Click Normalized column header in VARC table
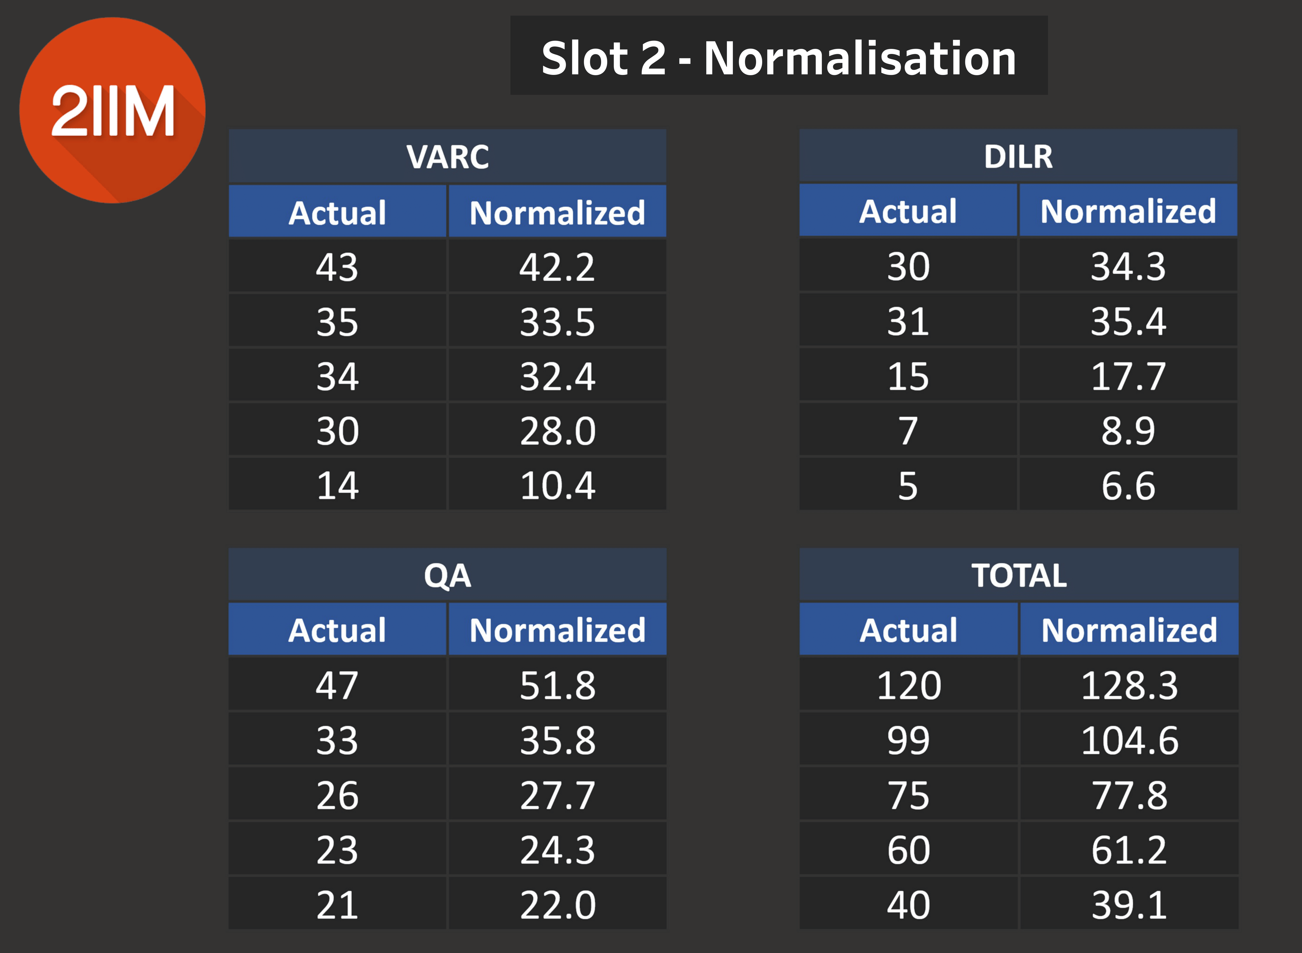Image resolution: width=1302 pixels, height=953 pixels. (557, 212)
